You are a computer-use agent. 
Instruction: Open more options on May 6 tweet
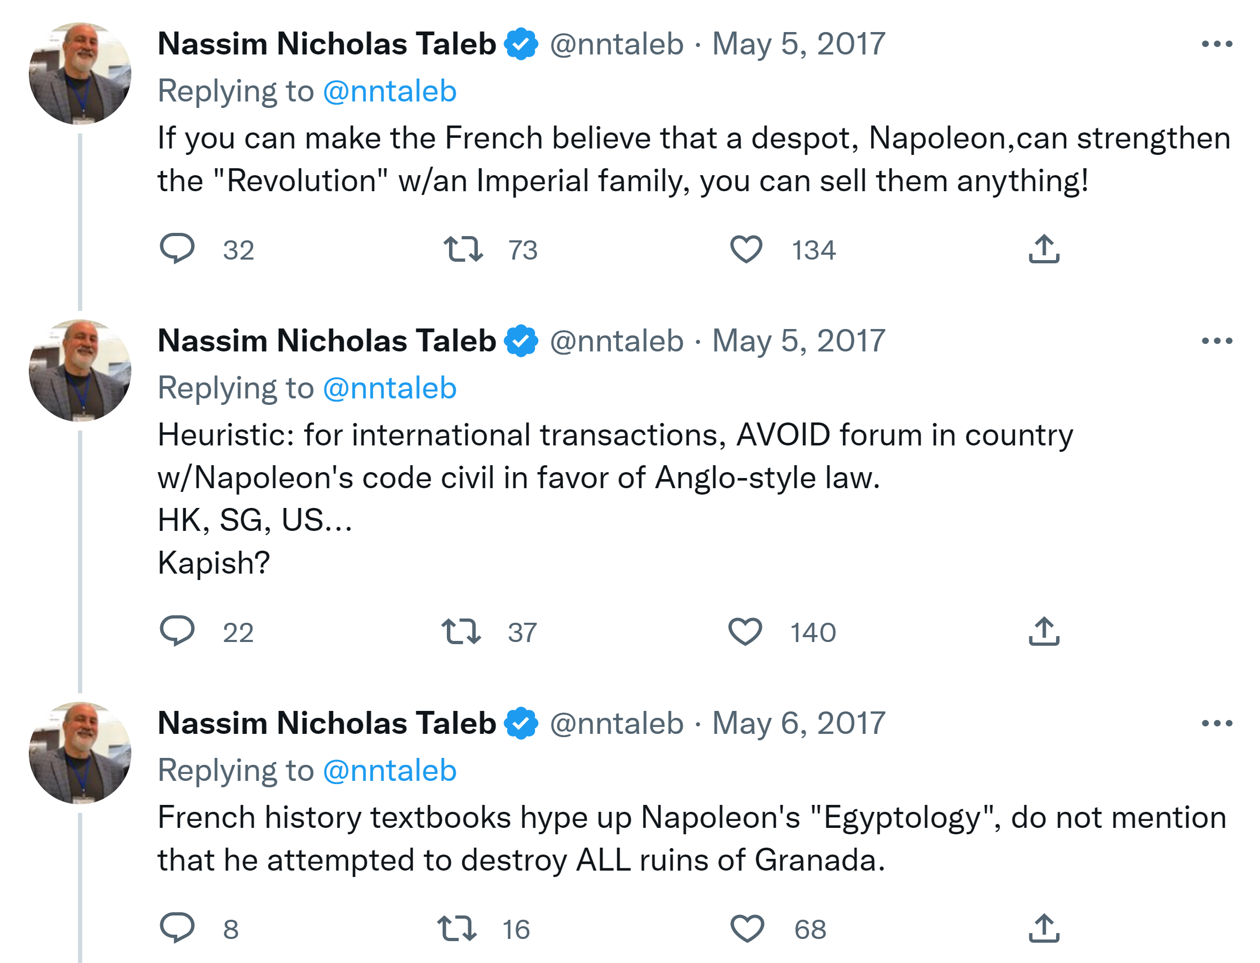coord(1216,723)
